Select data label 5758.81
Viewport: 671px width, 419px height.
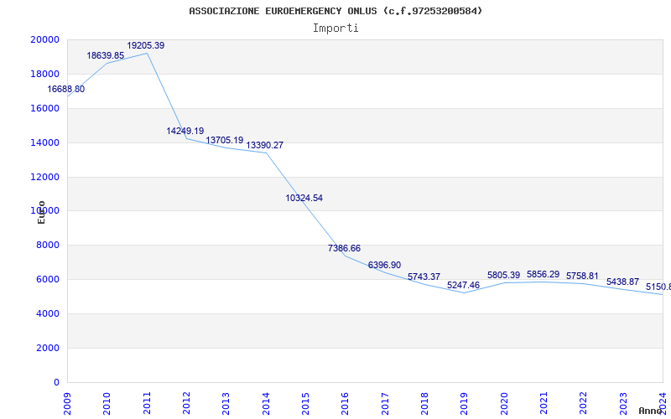click(x=582, y=277)
